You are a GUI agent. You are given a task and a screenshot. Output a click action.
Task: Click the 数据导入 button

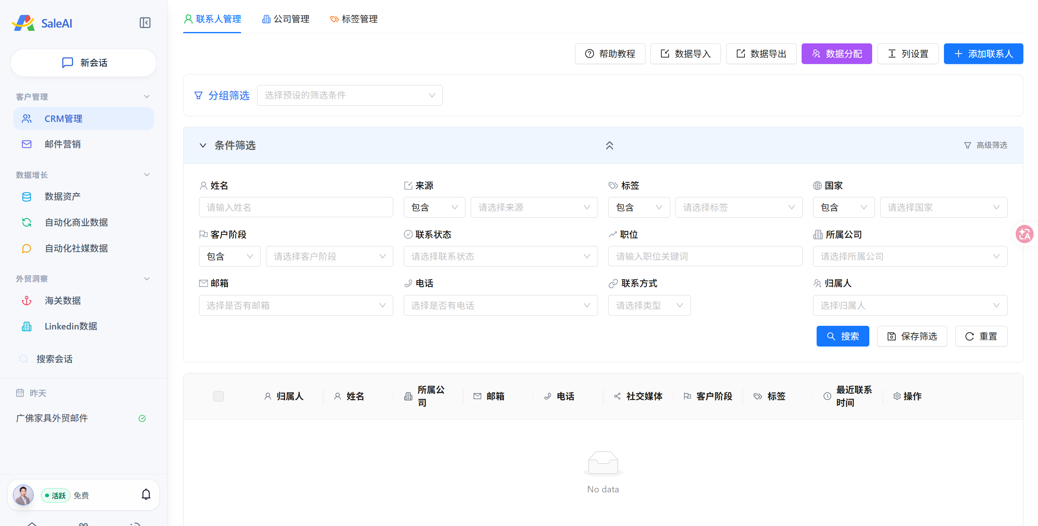pyautogui.click(x=685, y=53)
